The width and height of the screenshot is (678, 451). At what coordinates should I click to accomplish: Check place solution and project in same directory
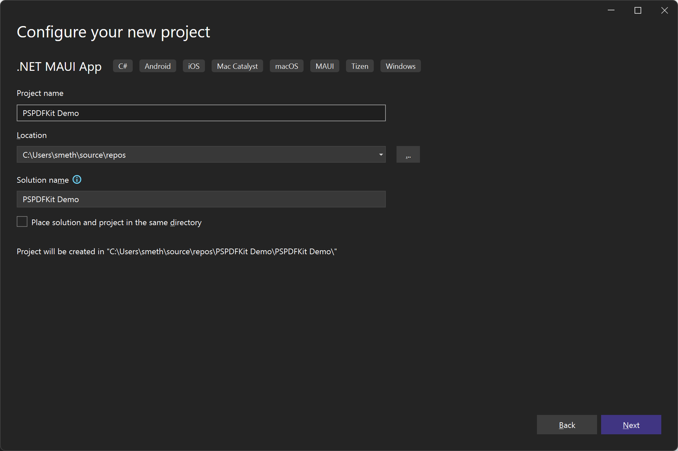22,221
